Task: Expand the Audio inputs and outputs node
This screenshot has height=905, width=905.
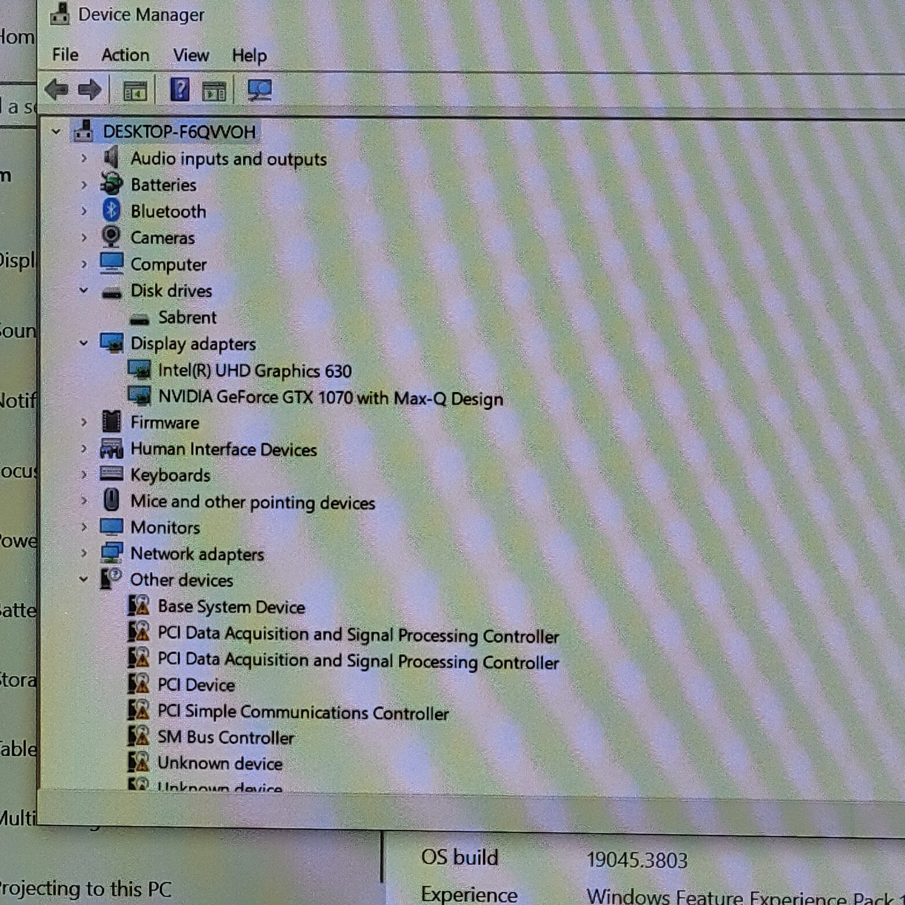Action: (84, 158)
